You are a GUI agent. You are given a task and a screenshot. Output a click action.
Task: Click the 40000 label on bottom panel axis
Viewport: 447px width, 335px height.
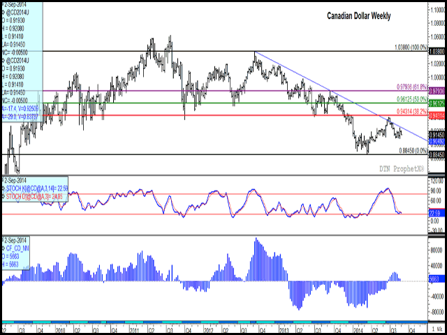click(437, 267)
